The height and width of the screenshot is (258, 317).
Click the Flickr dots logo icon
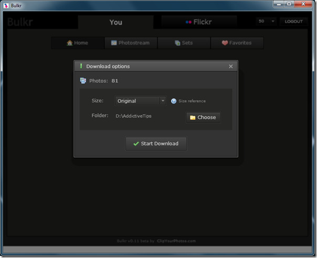tap(188, 22)
